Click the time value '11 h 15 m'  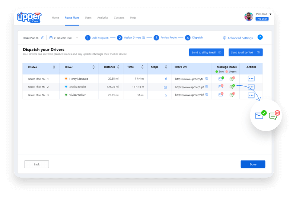pyautogui.click(x=138, y=87)
